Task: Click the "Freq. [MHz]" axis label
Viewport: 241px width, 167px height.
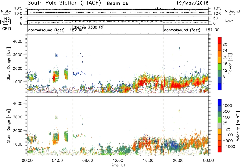Action: (x=5, y=20)
